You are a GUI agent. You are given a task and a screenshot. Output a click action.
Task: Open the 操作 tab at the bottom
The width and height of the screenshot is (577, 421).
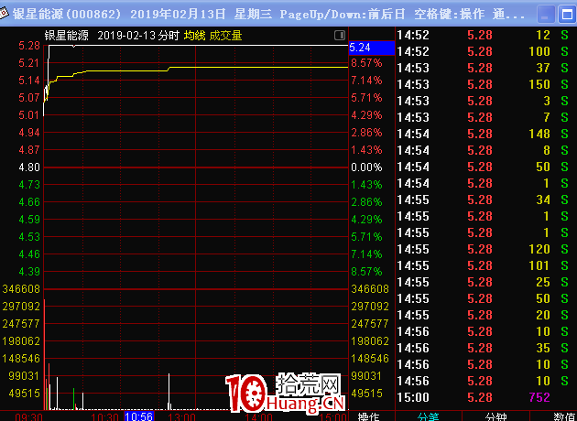(369, 416)
